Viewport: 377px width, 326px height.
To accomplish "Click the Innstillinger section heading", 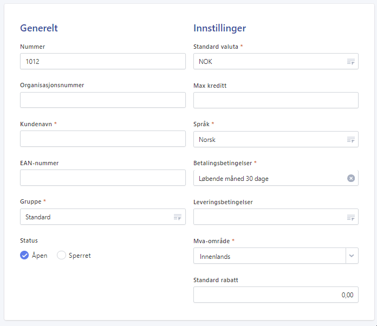I will point(220,28).
